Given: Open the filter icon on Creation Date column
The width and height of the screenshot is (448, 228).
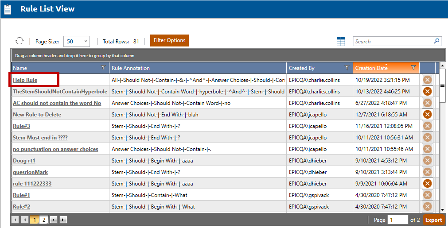Looking at the screenshot, I should tap(413, 68).
